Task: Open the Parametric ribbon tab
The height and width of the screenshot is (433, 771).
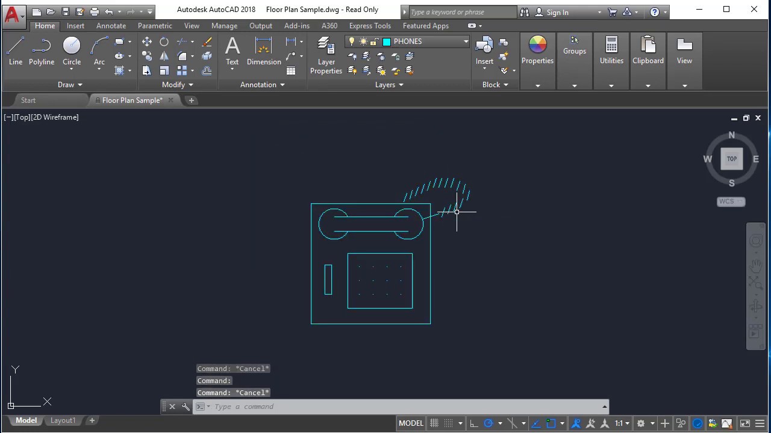Action: [155, 26]
